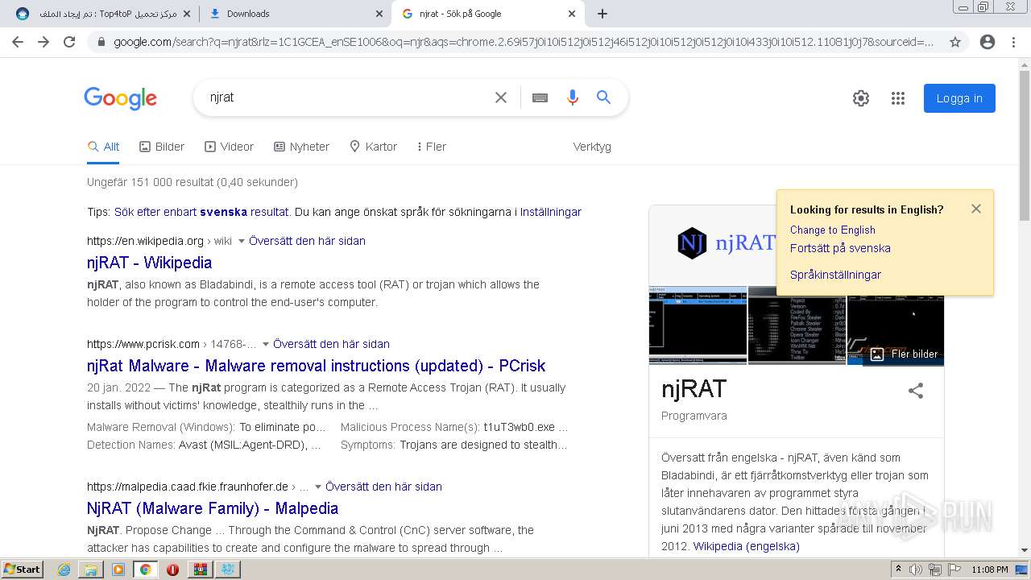Click Logga in button
This screenshot has height=580, width=1031.
point(959,98)
